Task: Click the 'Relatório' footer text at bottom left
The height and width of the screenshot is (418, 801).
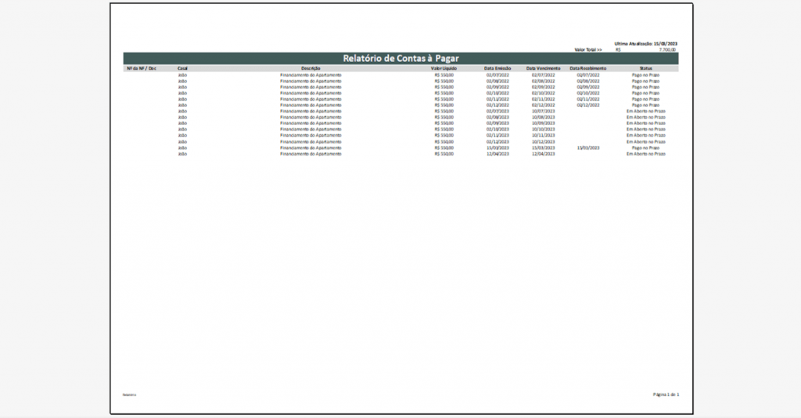Action: pos(129,395)
